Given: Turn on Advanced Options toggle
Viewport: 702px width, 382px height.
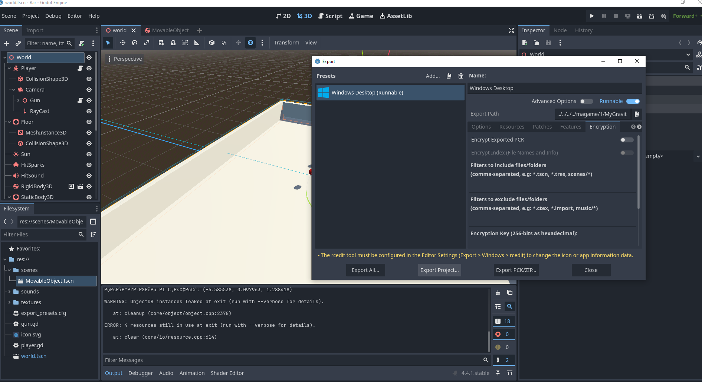Looking at the screenshot, I should click(x=586, y=101).
